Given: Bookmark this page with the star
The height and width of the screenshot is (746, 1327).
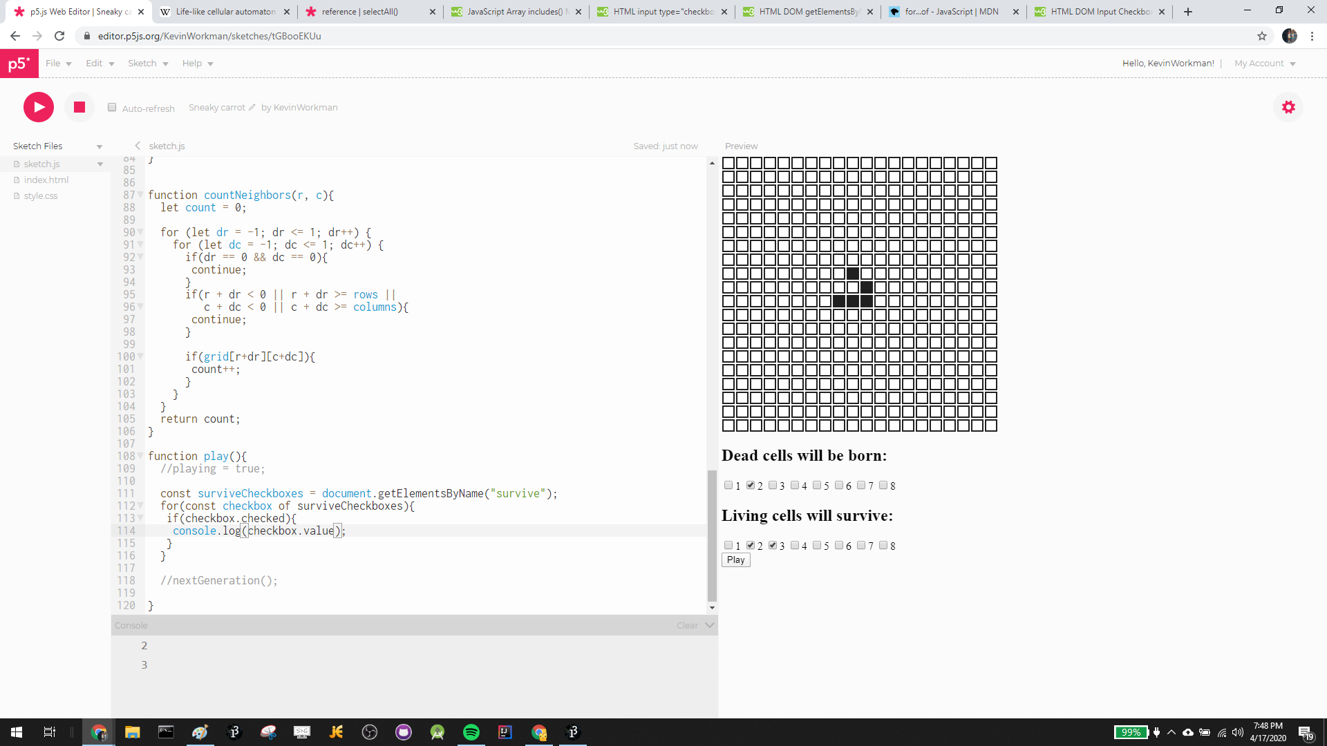Looking at the screenshot, I should (x=1262, y=36).
